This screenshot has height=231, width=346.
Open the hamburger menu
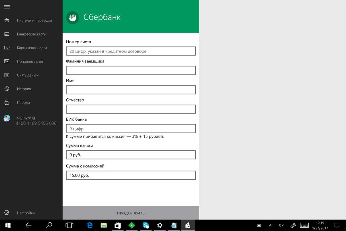(x=7, y=7)
